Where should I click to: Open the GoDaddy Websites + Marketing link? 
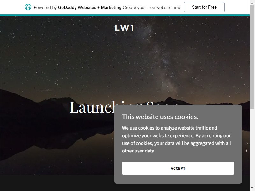click(90, 7)
